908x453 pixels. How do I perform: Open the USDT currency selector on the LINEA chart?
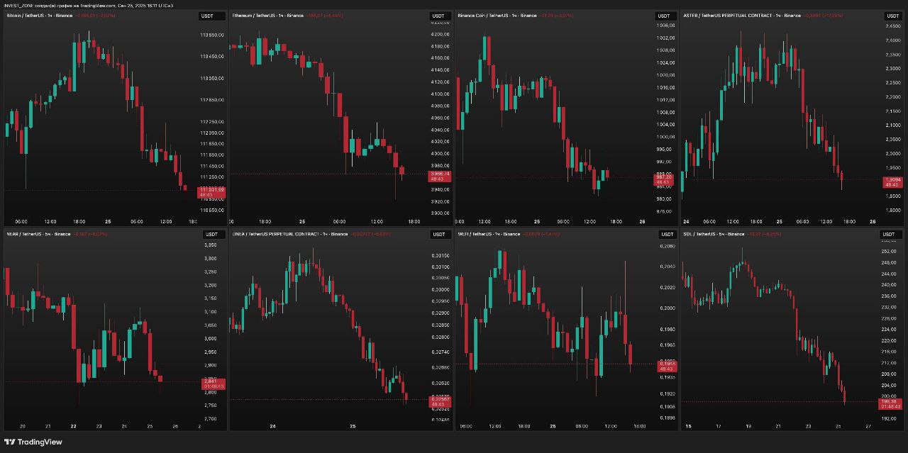439,234
